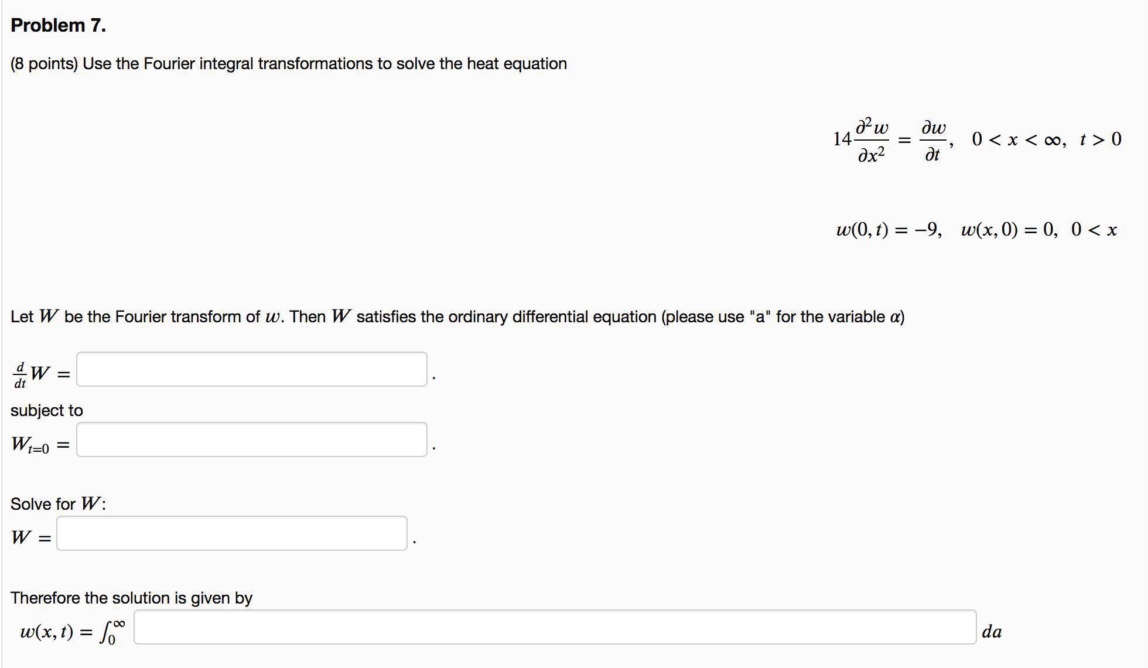
Task: Click the 'subject to' text
Action: click(47, 410)
